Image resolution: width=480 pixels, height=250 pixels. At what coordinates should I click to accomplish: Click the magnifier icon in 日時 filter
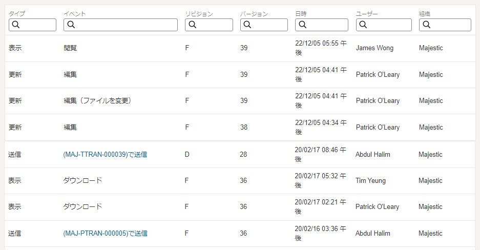pos(302,25)
